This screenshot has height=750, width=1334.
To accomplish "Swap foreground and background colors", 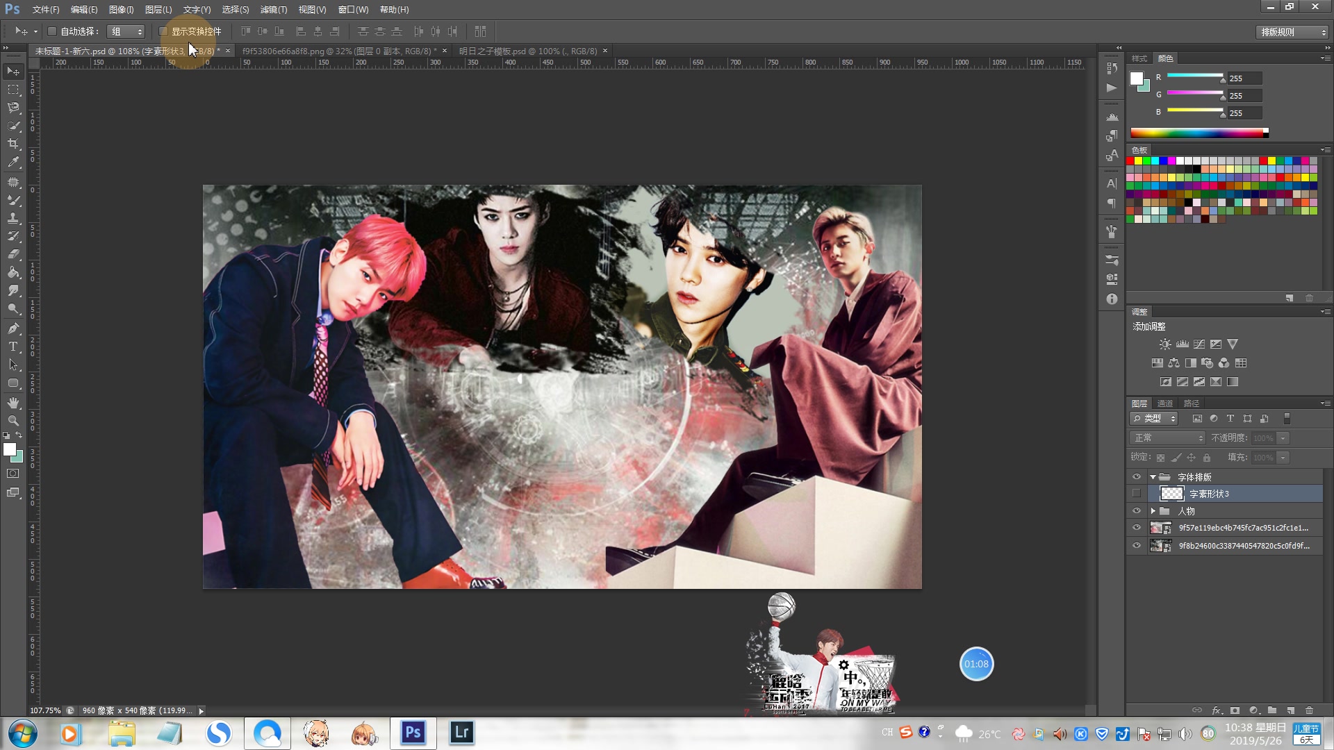I will click(19, 435).
